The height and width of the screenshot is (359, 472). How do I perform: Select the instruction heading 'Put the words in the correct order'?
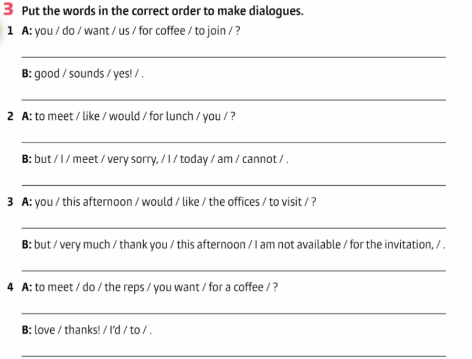[x=162, y=11]
